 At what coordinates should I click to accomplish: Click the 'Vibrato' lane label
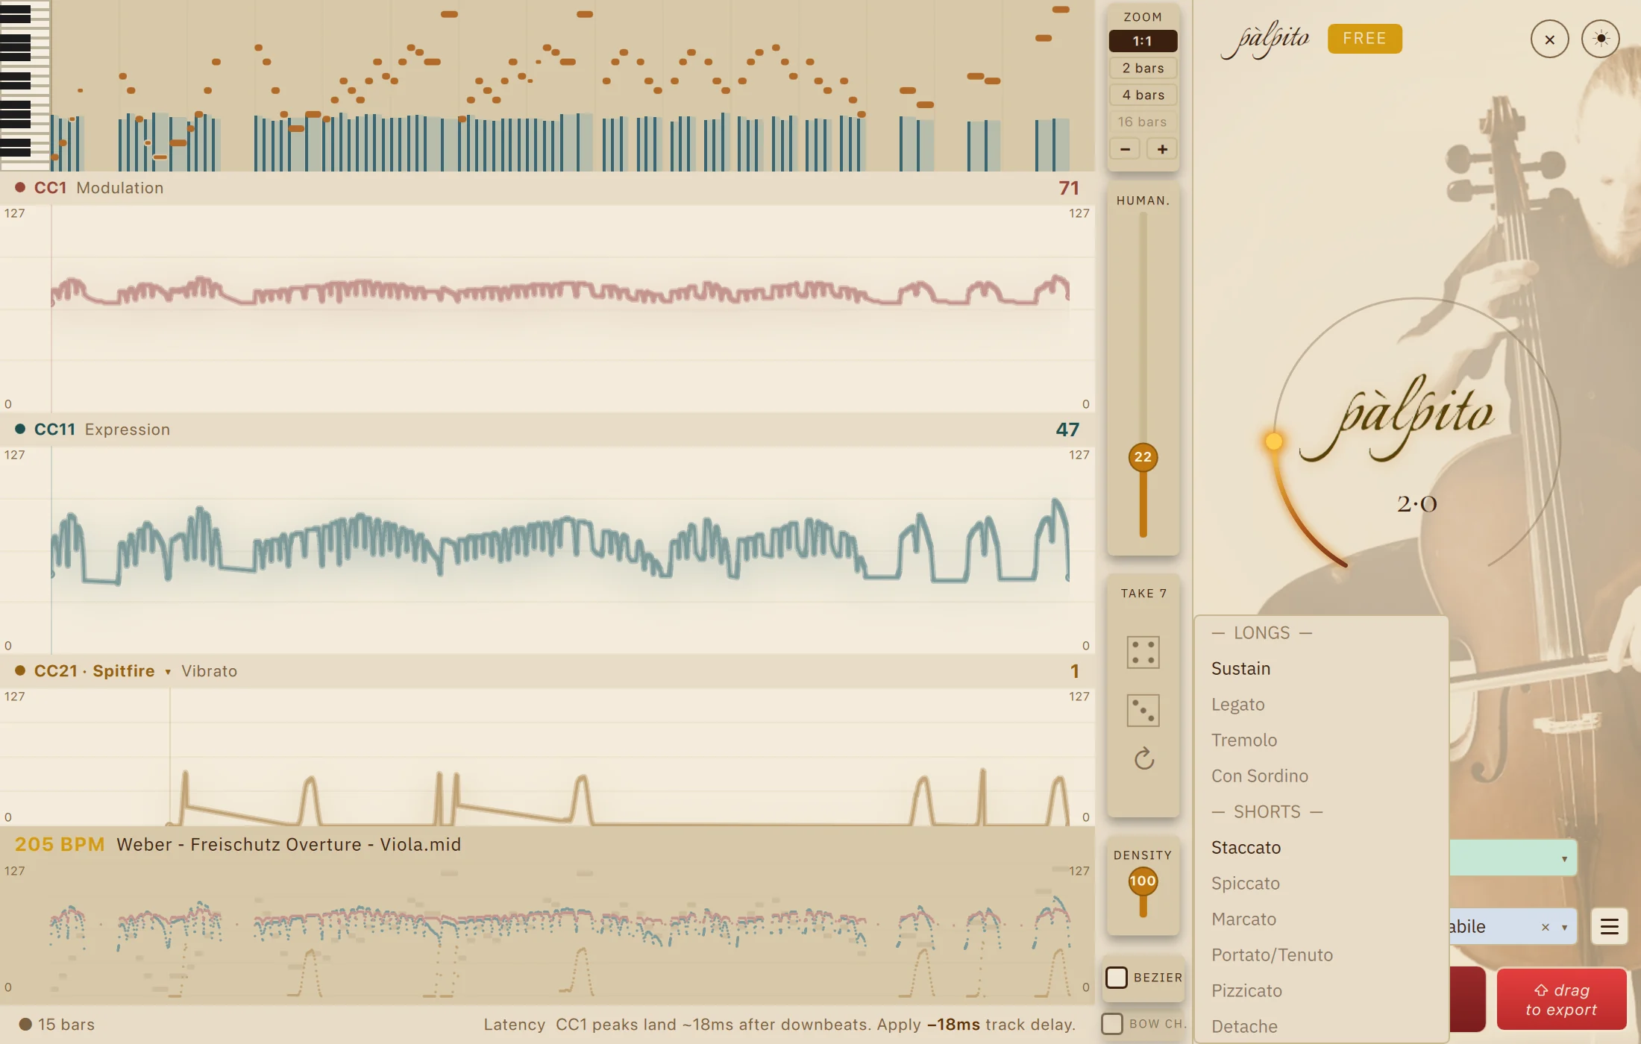click(209, 671)
